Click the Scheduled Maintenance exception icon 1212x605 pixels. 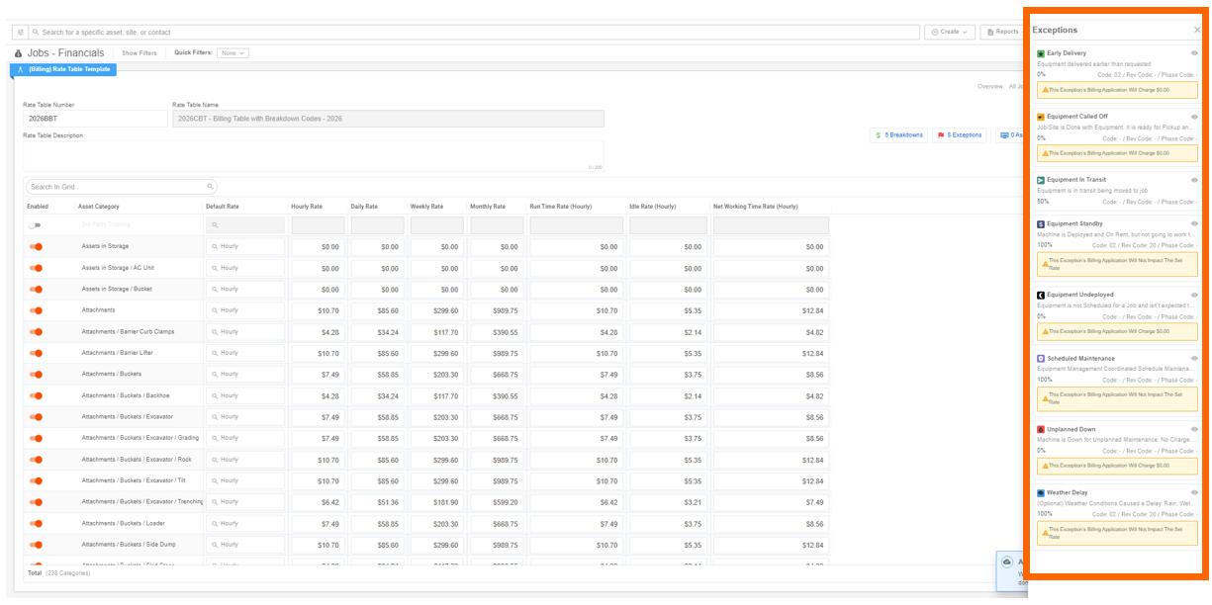pyautogui.click(x=1041, y=359)
